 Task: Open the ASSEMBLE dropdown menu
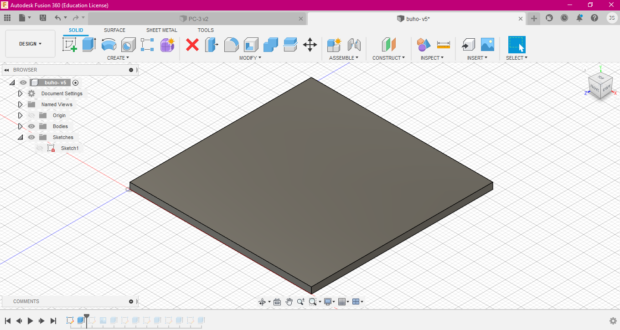pos(344,58)
